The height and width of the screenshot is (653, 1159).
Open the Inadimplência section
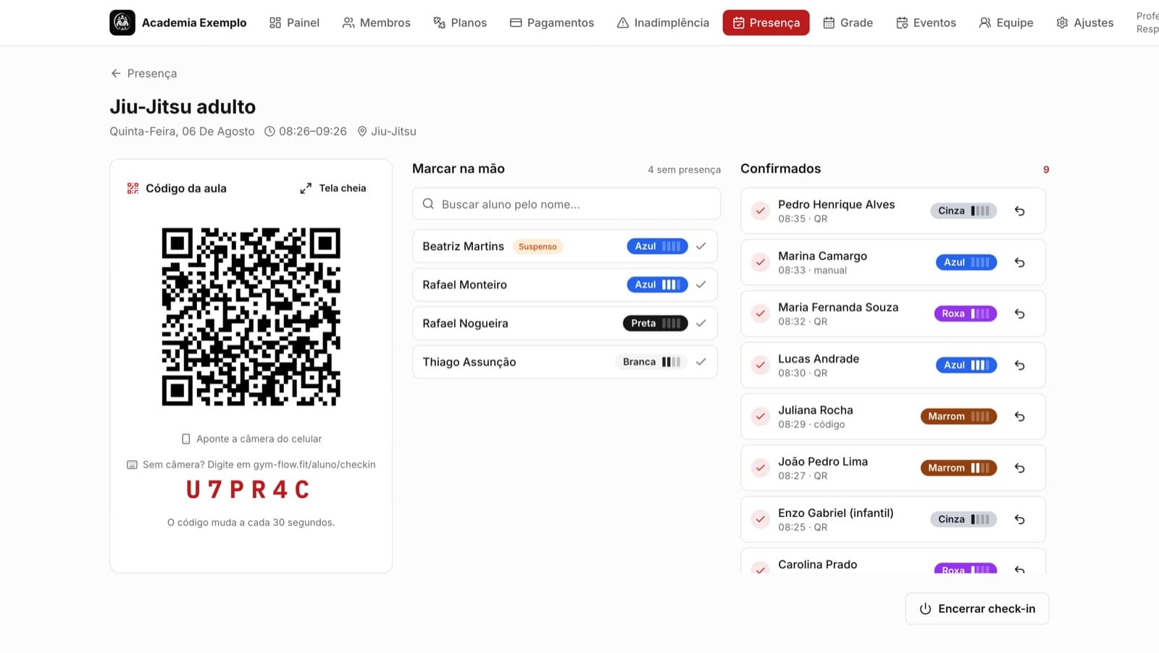pos(663,22)
